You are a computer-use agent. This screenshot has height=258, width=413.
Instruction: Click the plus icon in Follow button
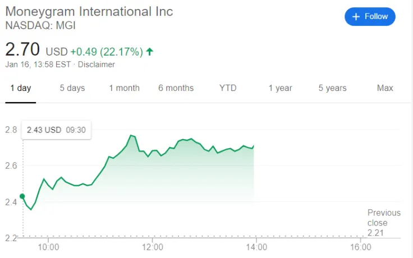pos(356,17)
